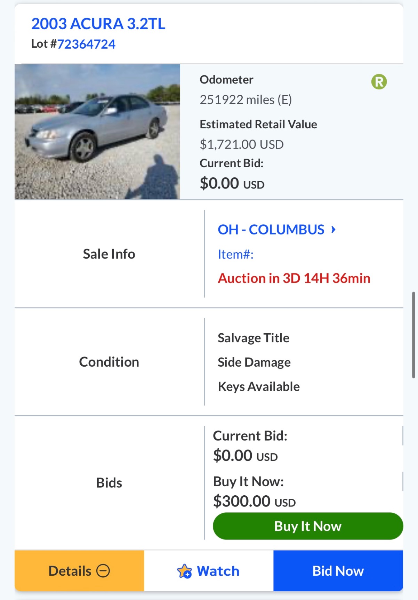Screen dimensions: 418x600
Task: Click the silver Acura vehicle photo
Action: pos(97,132)
